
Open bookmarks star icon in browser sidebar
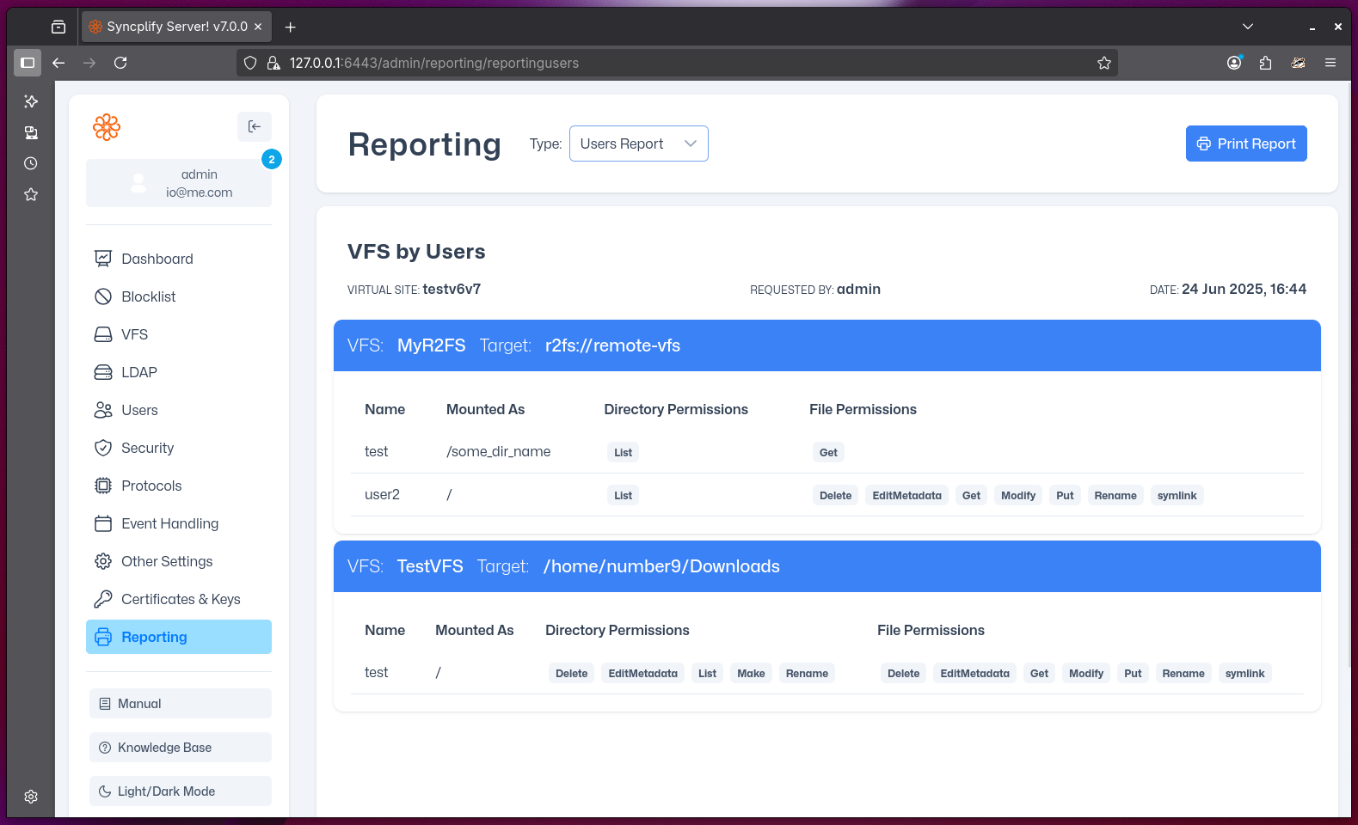[x=31, y=194]
